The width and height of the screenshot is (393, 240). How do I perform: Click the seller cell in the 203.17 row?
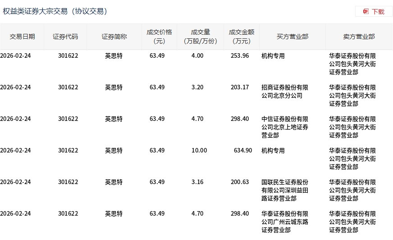tap(352, 96)
